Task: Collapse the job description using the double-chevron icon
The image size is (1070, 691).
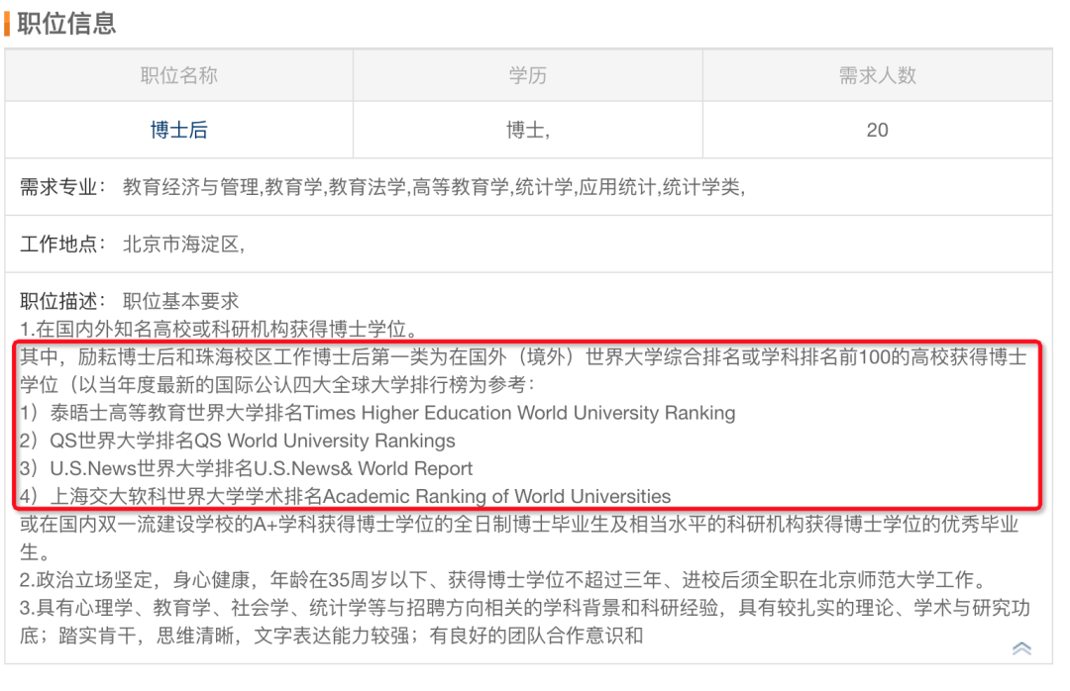Action: (x=1021, y=648)
